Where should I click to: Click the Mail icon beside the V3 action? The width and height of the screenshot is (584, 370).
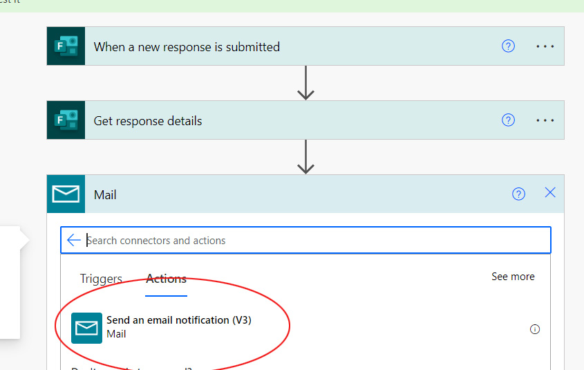pos(87,328)
